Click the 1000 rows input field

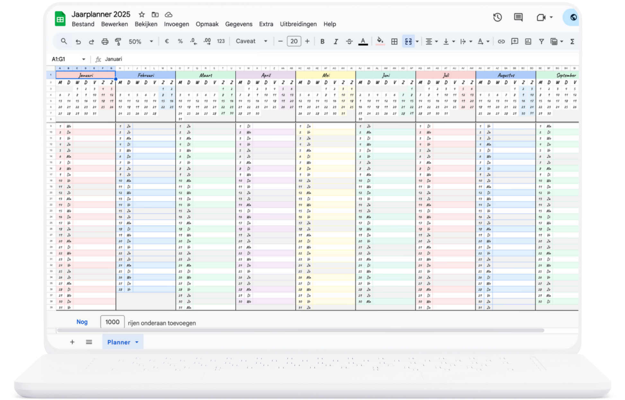coord(112,322)
